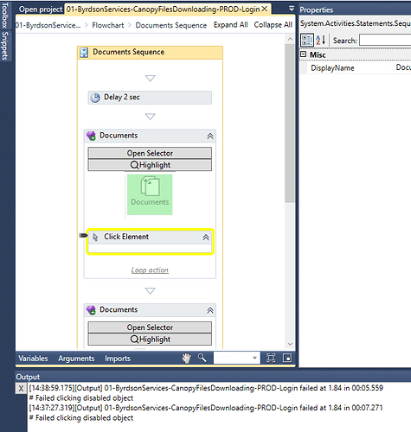411x432 pixels.
Task: Switch properties to categorized view icon
Action: pyautogui.click(x=307, y=40)
